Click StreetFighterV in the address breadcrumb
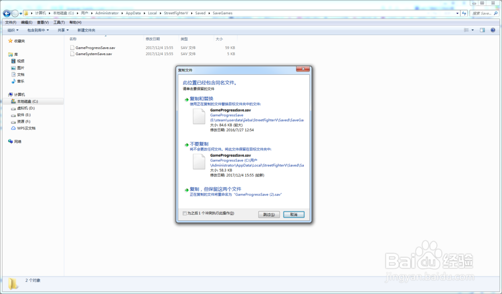Image resolution: width=502 pixels, height=294 pixels. [x=176, y=13]
